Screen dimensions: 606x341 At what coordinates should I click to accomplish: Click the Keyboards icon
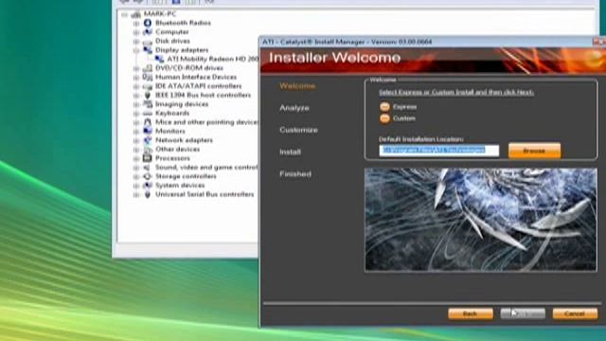point(148,114)
